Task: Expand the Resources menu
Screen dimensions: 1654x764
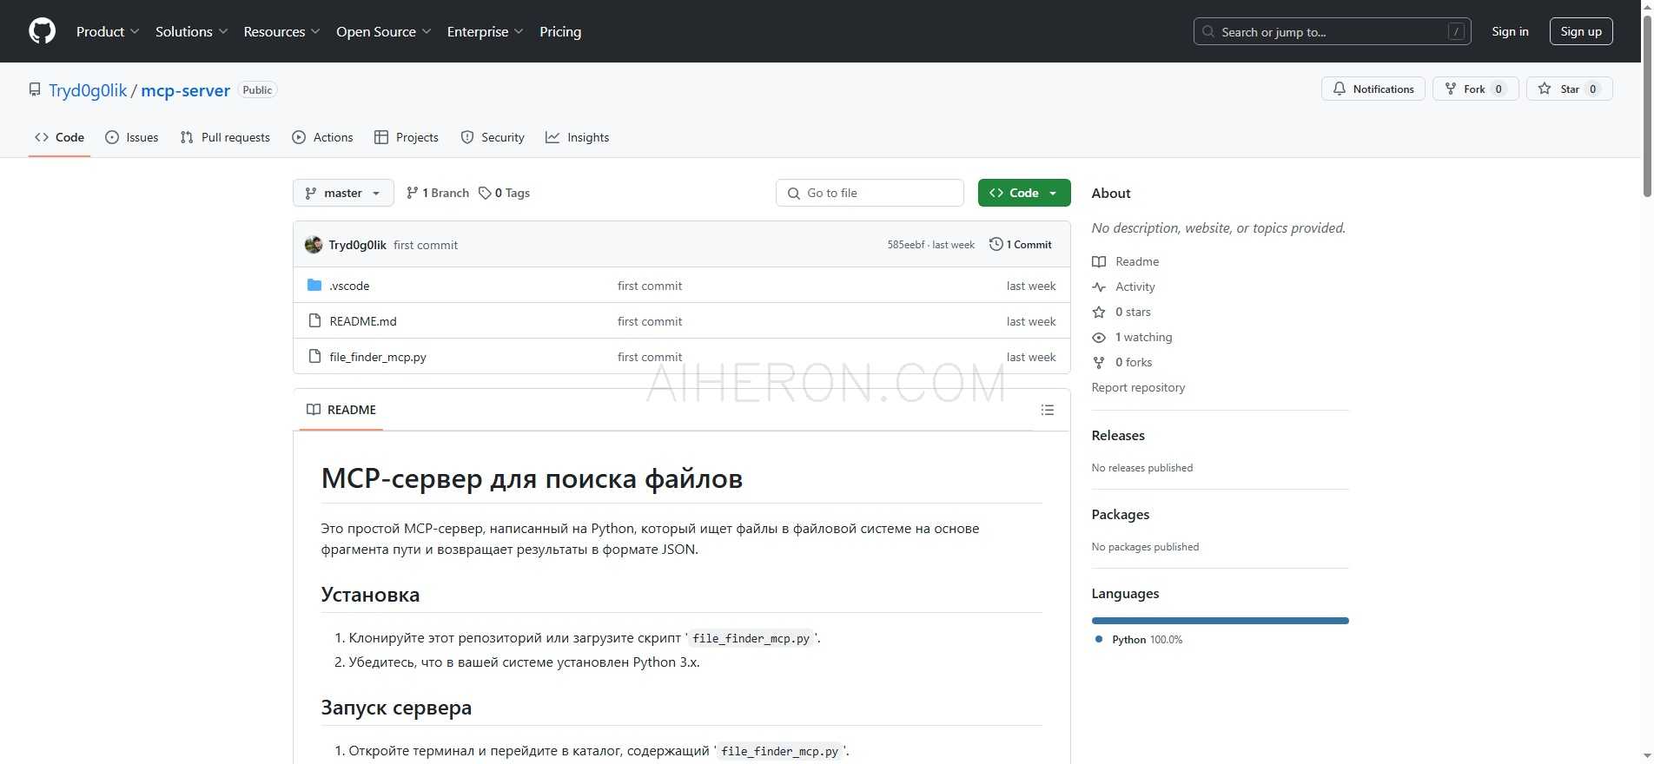Action: [x=281, y=31]
